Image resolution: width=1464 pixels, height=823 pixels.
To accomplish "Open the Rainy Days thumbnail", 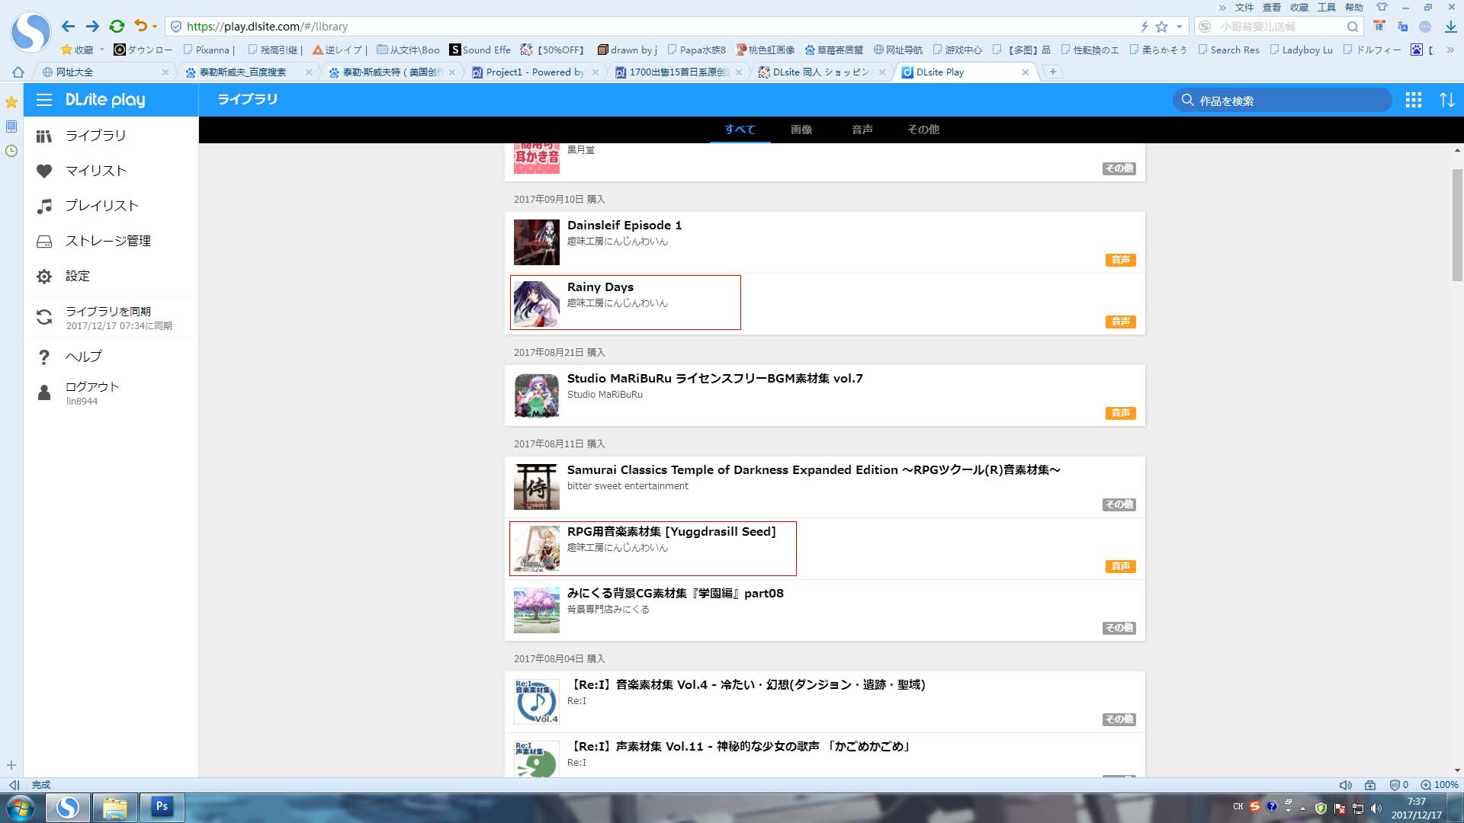I will (536, 303).
